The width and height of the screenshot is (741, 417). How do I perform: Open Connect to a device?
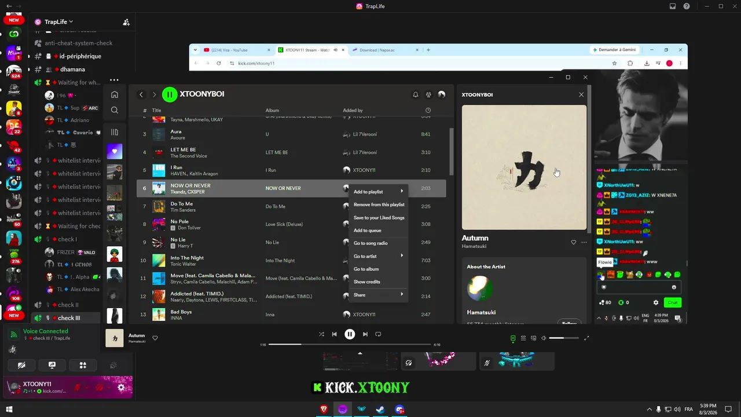(x=534, y=338)
